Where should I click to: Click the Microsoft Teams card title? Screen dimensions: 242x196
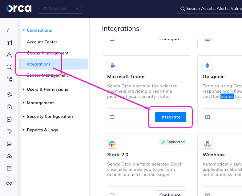pyautogui.click(x=126, y=77)
